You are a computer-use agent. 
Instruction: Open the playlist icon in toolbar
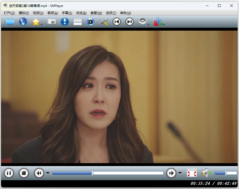click(x=78, y=22)
